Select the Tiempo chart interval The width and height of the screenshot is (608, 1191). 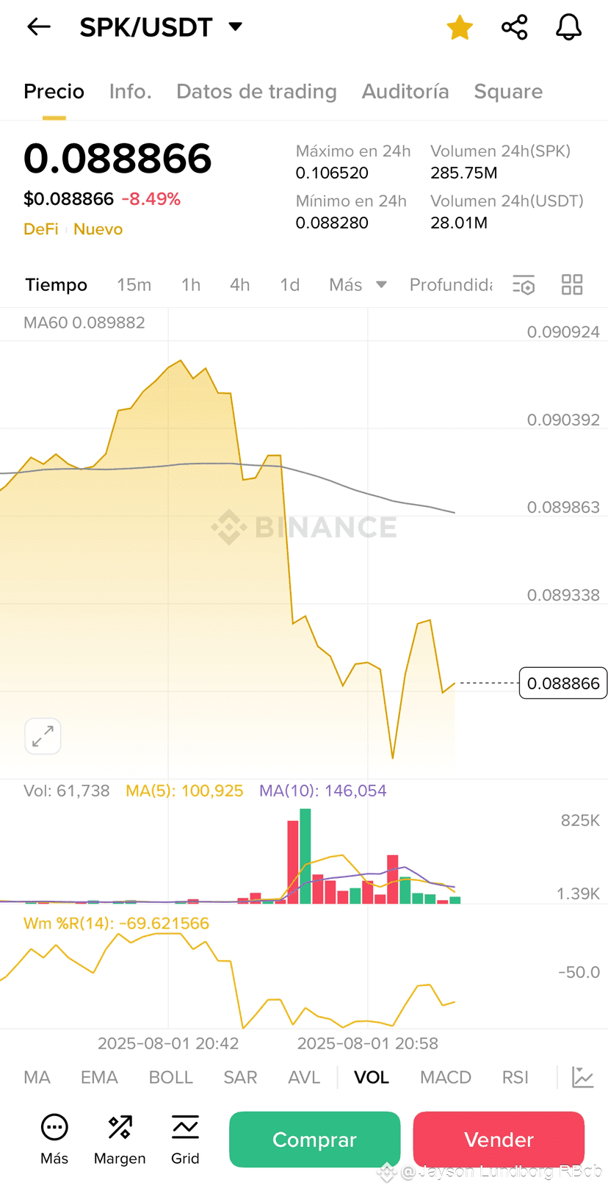coord(56,284)
